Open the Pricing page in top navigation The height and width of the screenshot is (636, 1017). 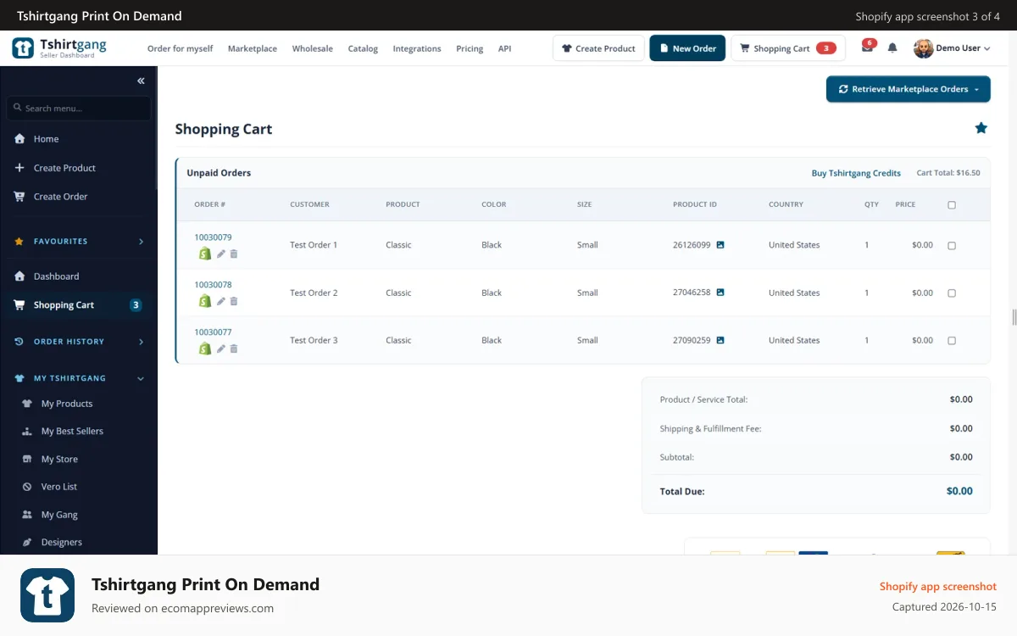(470, 49)
